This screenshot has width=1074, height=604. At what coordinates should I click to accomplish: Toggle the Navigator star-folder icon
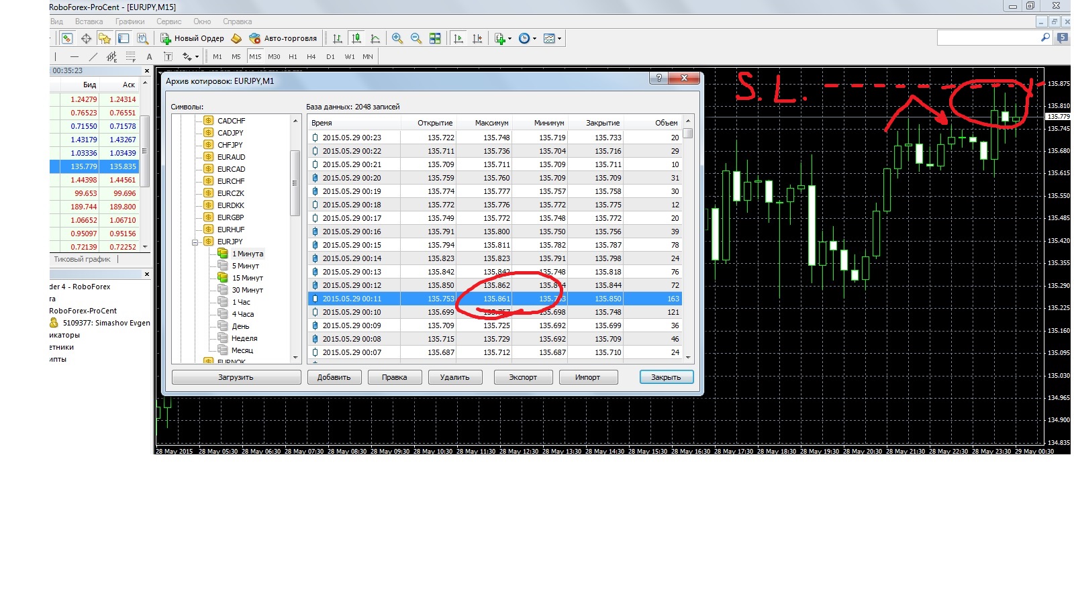105,38
